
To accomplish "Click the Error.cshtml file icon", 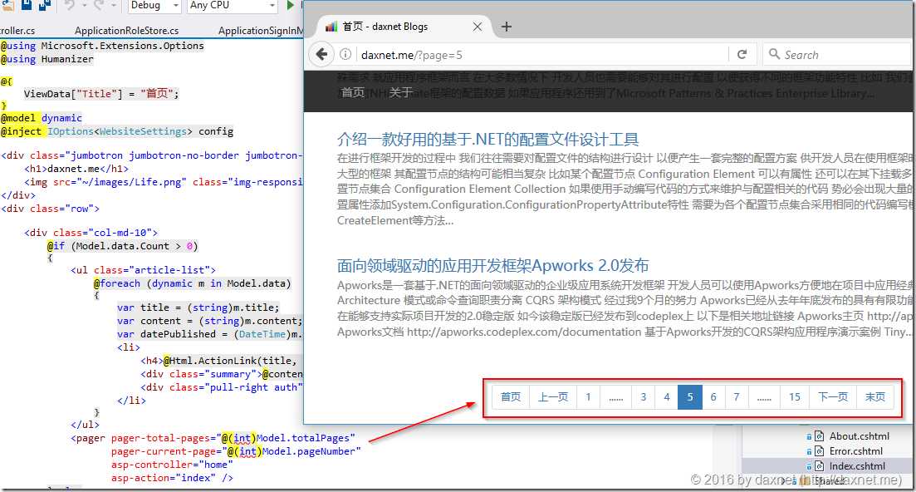I will [x=820, y=451].
